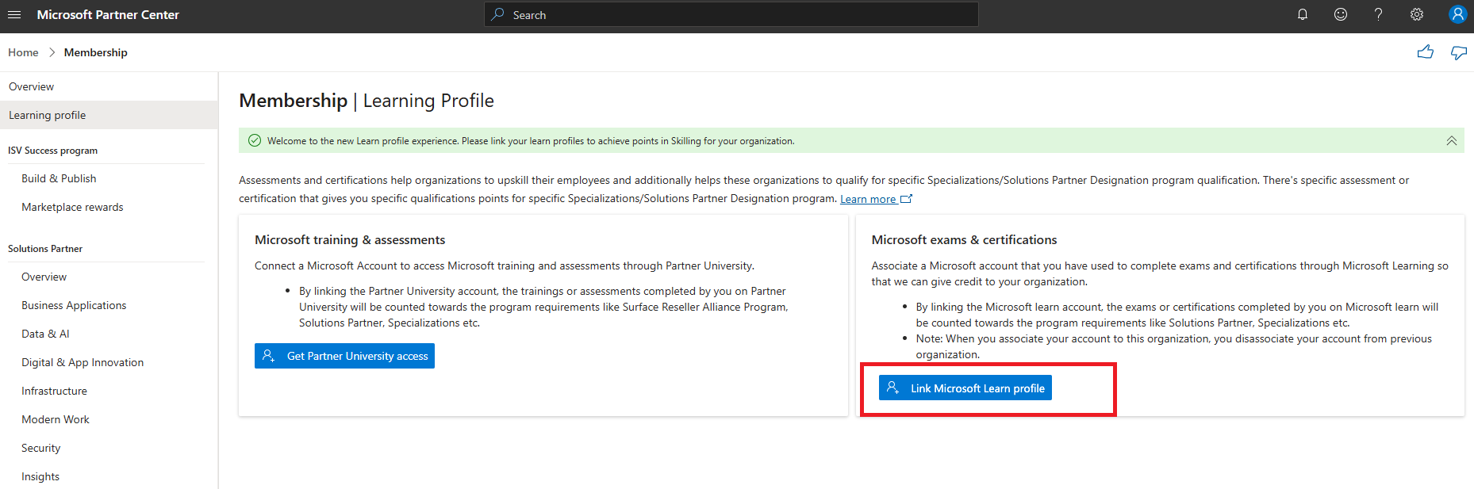Viewport: 1474px width, 489px height.
Task: Click the Microsoft Partner Center title
Action: (108, 14)
